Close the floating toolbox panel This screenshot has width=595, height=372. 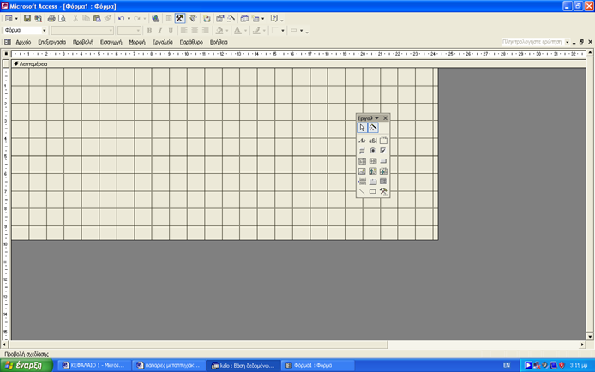coord(385,118)
